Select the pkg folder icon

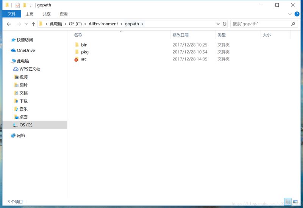(77, 52)
